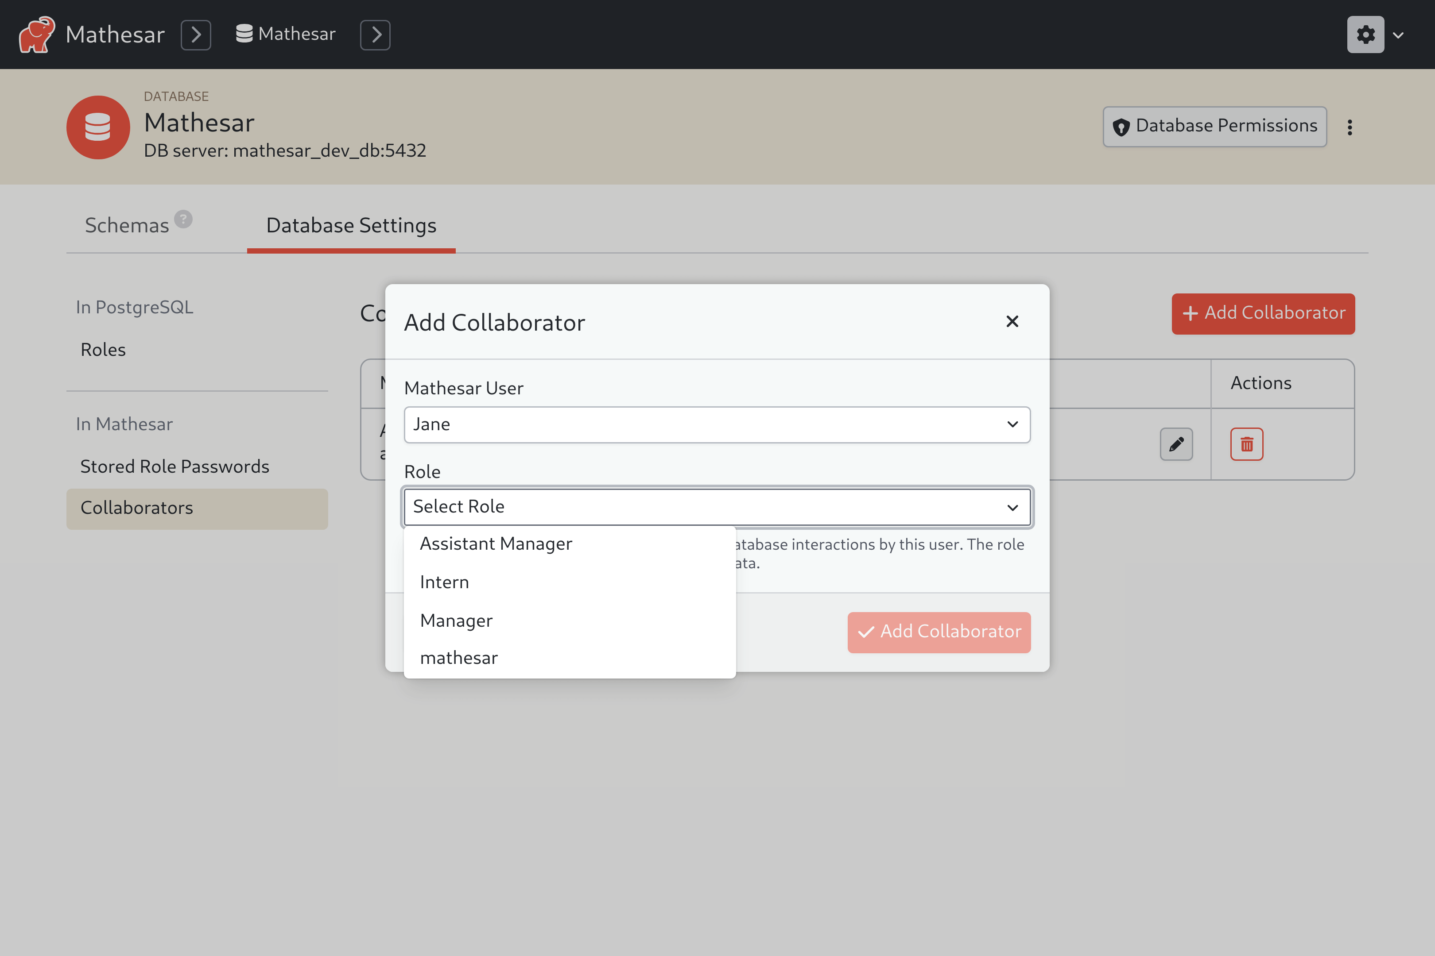This screenshot has height=956, width=1435.
Task: Select the Database Settings tab
Action: (x=351, y=225)
